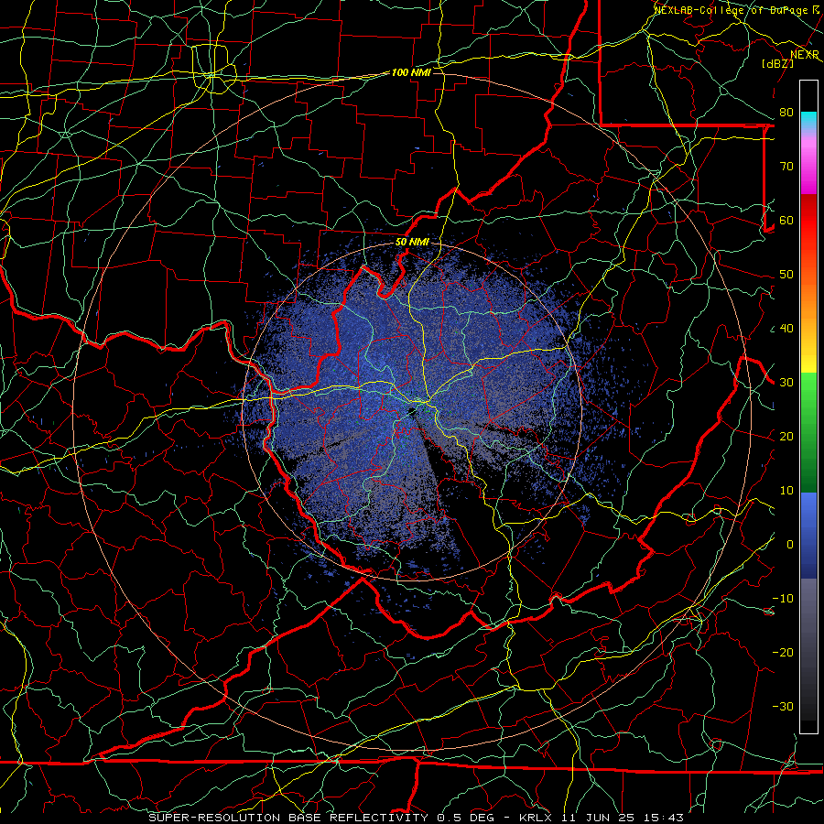Click the "[dBZ]" unit label

point(777,63)
